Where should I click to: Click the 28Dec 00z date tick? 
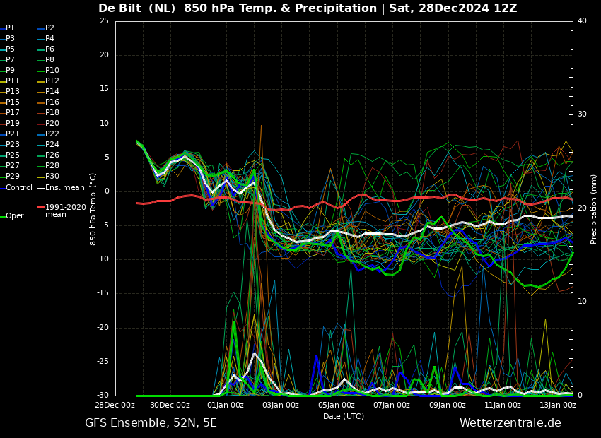[115, 406]
